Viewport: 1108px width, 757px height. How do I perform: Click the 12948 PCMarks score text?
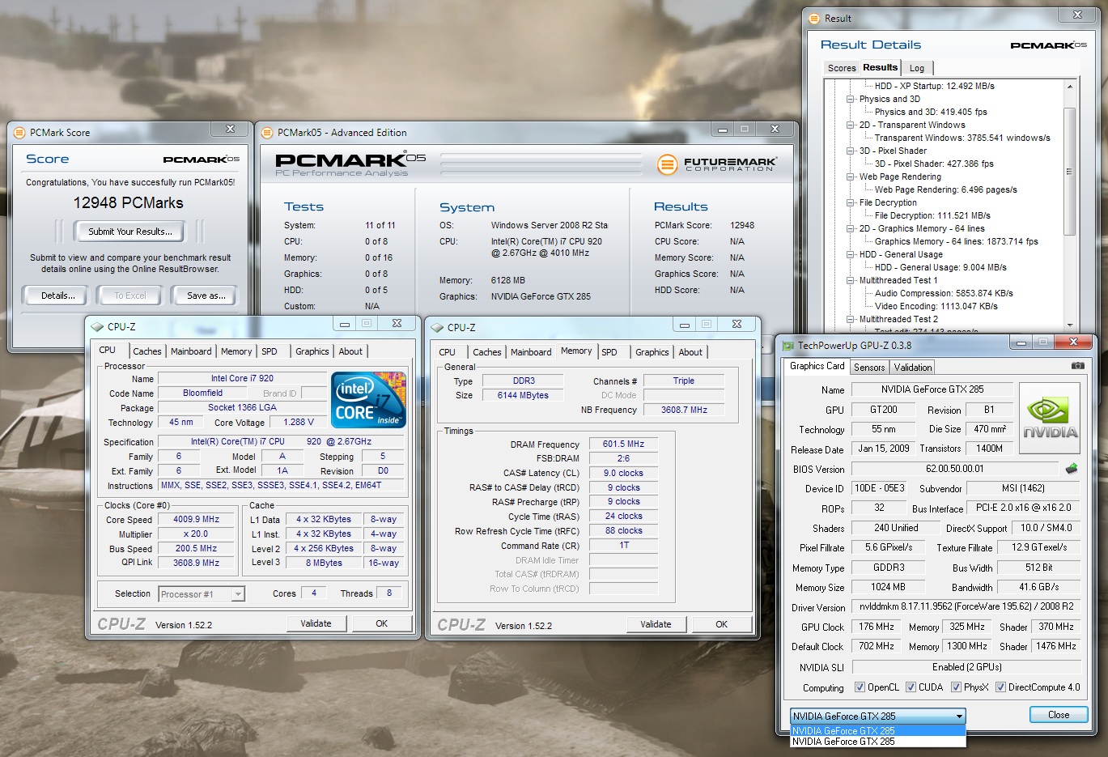coord(128,203)
